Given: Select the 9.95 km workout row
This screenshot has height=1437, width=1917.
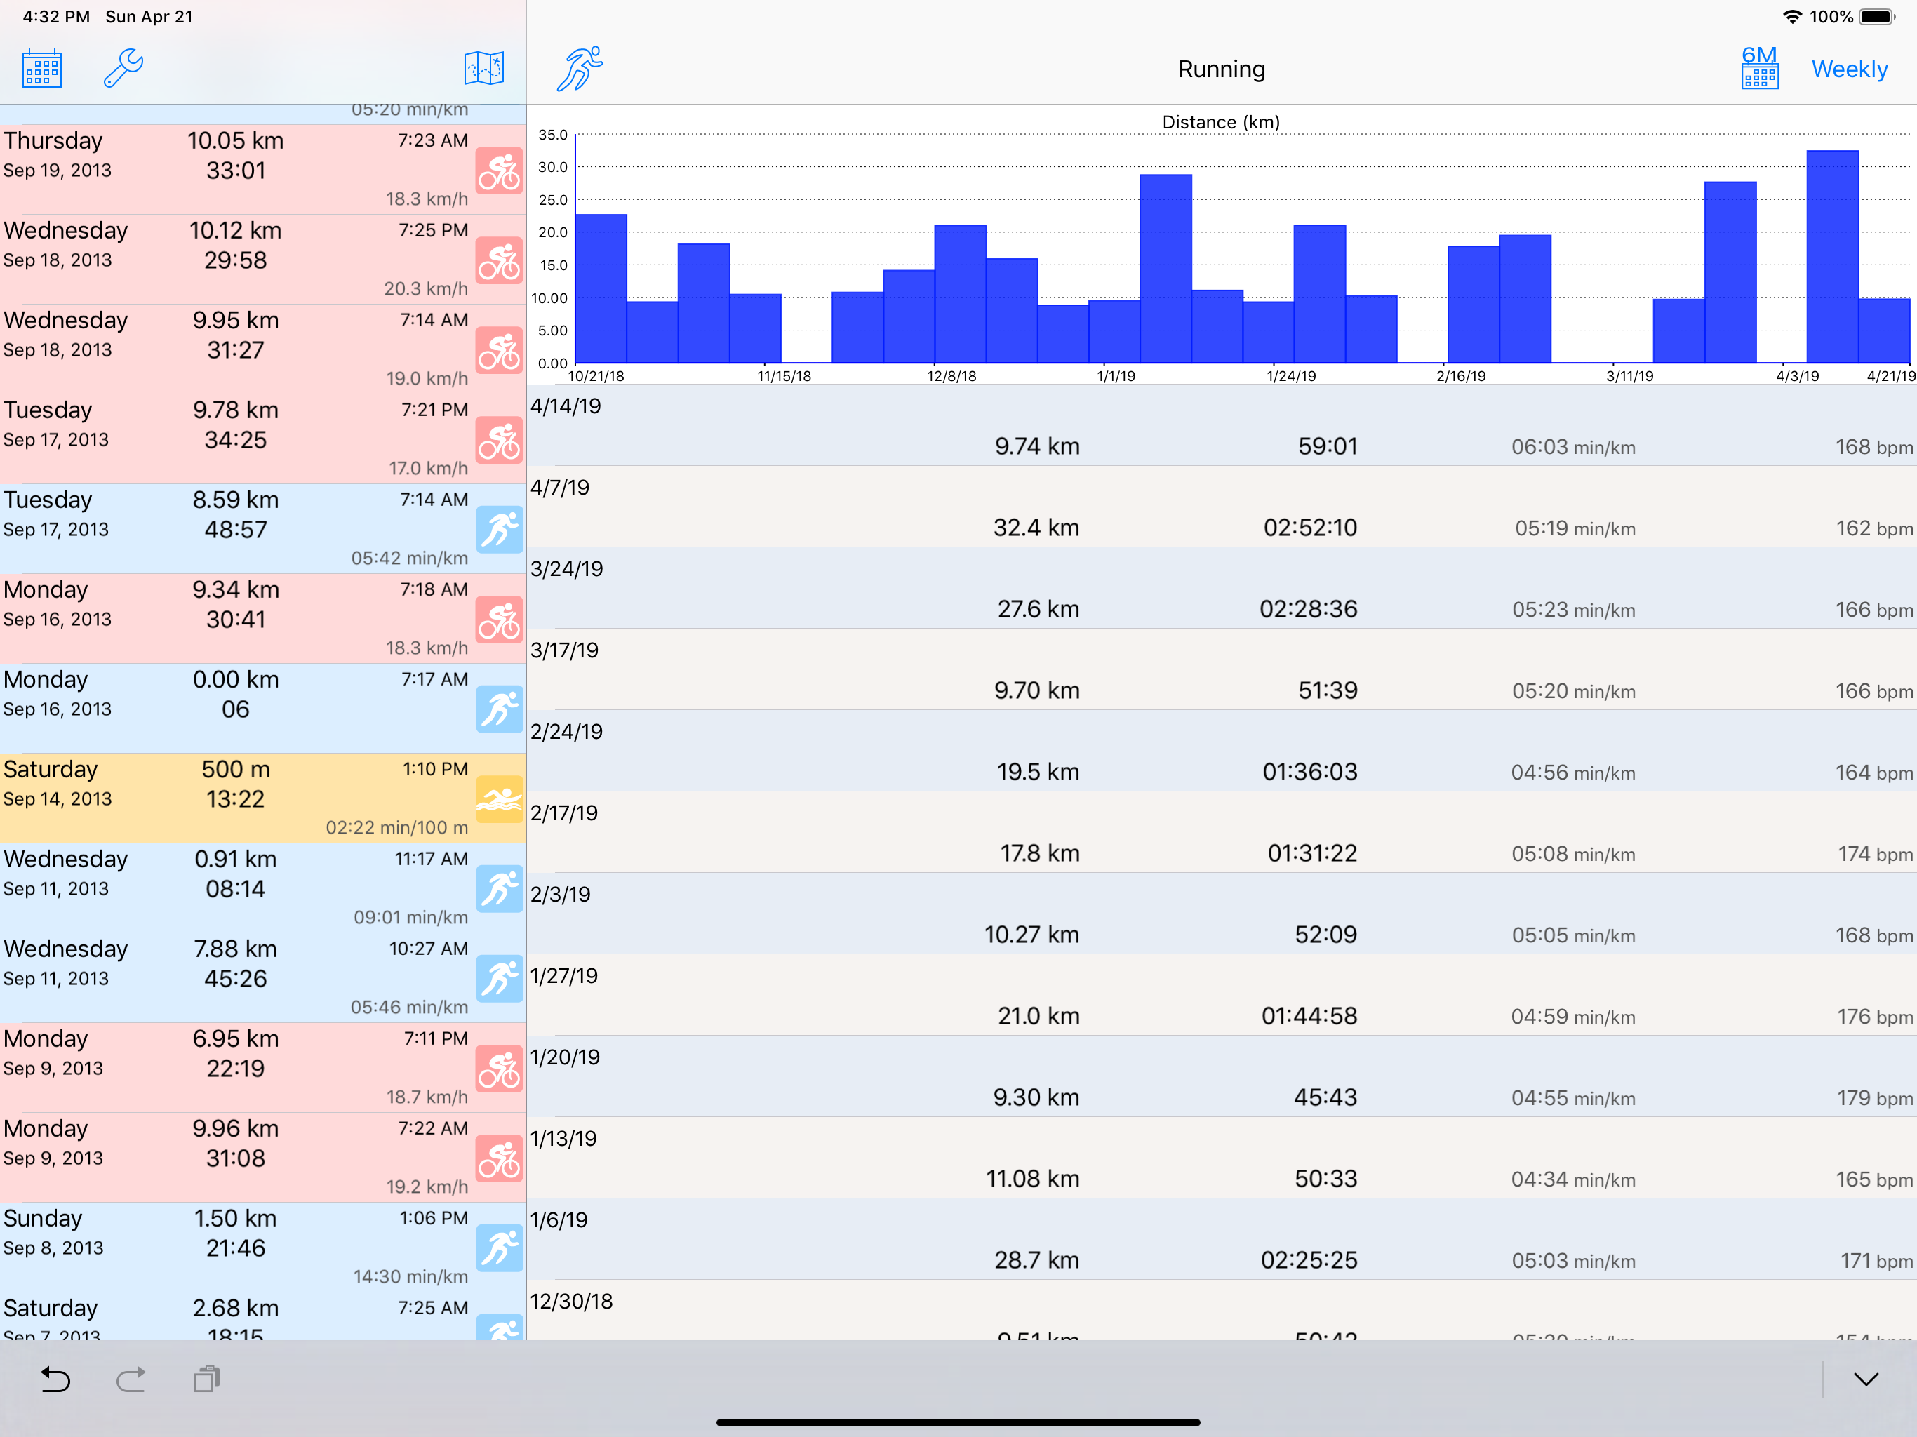Looking at the screenshot, I should pyautogui.click(x=262, y=349).
